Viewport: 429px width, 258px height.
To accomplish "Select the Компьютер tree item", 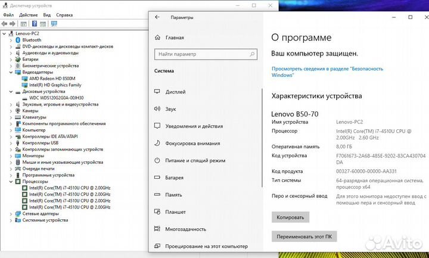I will click(x=34, y=130).
